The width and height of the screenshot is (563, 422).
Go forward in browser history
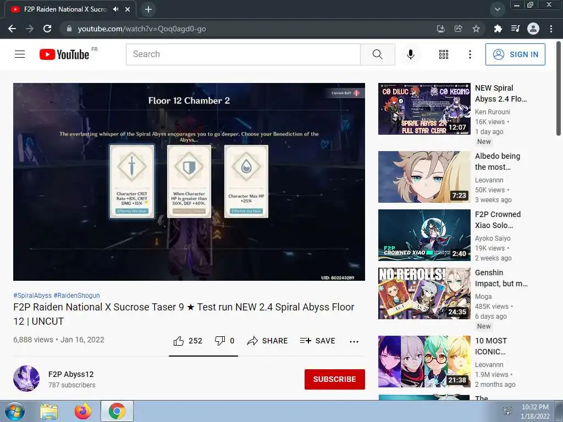coord(30,29)
